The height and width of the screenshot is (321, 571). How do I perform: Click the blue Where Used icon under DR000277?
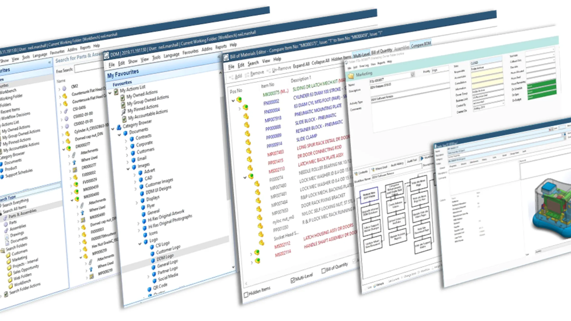point(74,162)
